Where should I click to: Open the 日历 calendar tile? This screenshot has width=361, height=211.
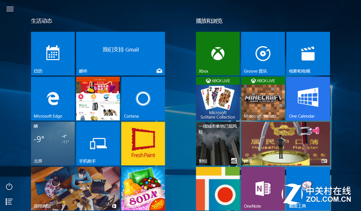pyautogui.click(x=53, y=53)
